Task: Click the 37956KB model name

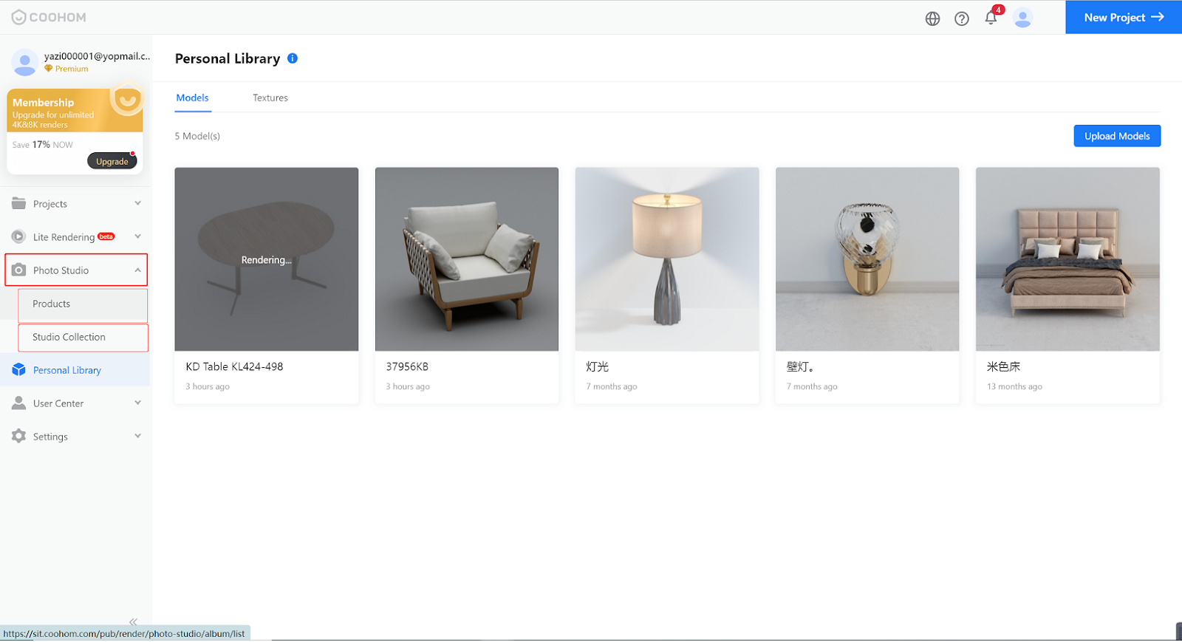Action: coord(407,366)
